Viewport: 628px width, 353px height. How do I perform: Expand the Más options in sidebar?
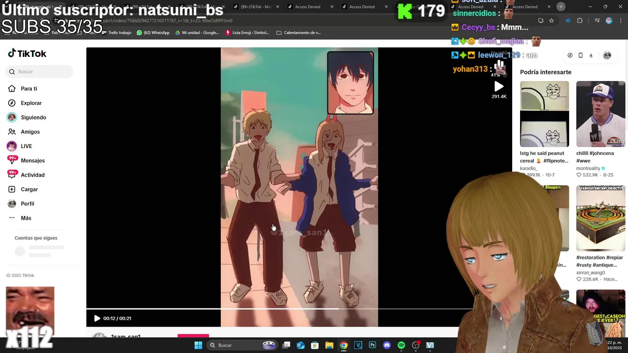26,218
